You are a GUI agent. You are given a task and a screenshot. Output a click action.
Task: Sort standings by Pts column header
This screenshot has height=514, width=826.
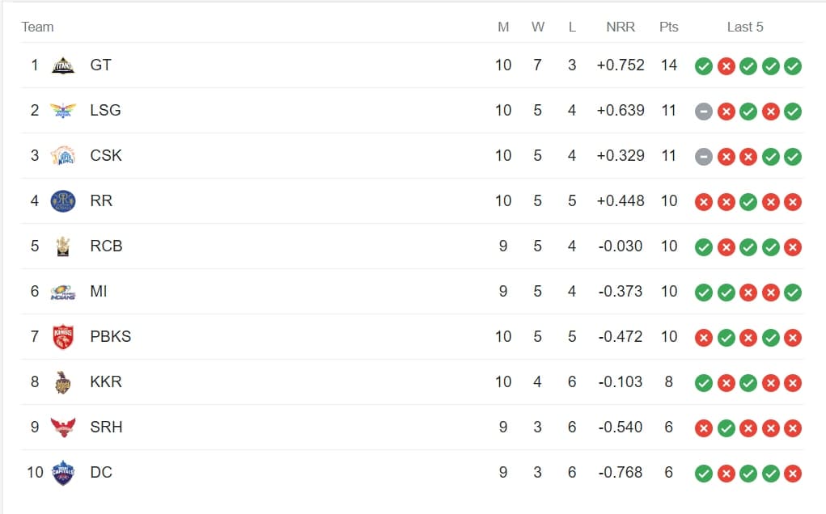point(669,27)
